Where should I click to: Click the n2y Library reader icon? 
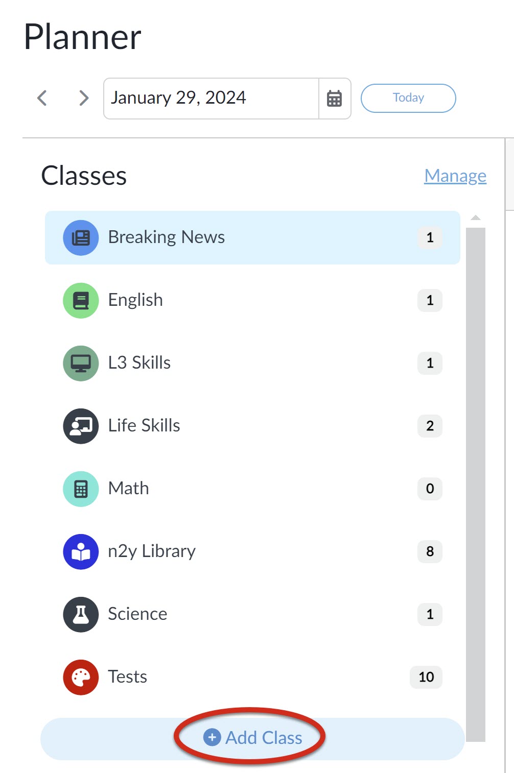point(81,551)
